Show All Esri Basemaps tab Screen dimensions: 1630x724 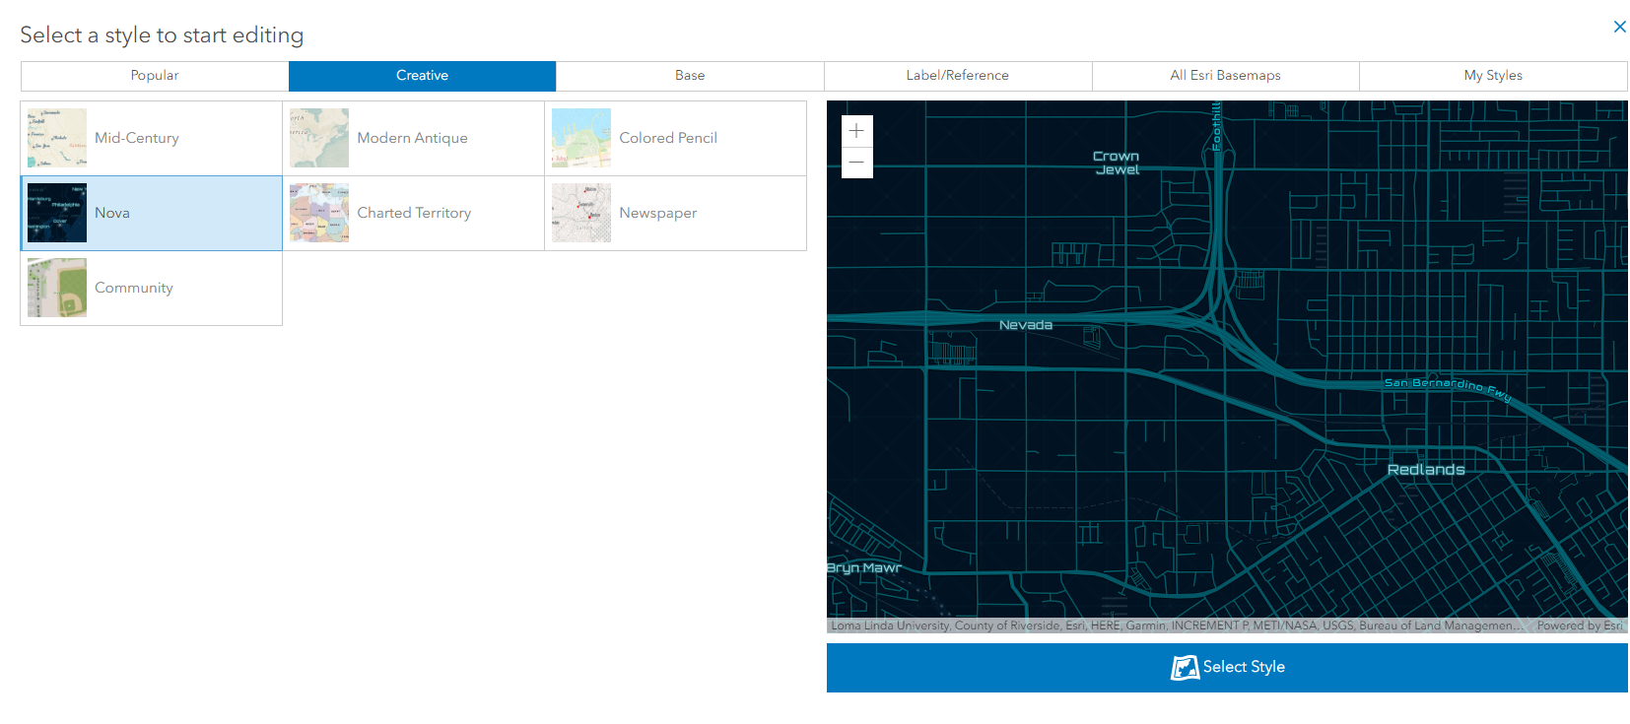(x=1225, y=76)
